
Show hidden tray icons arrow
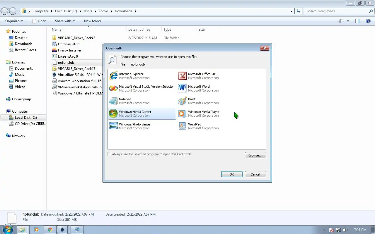coord(324,230)
